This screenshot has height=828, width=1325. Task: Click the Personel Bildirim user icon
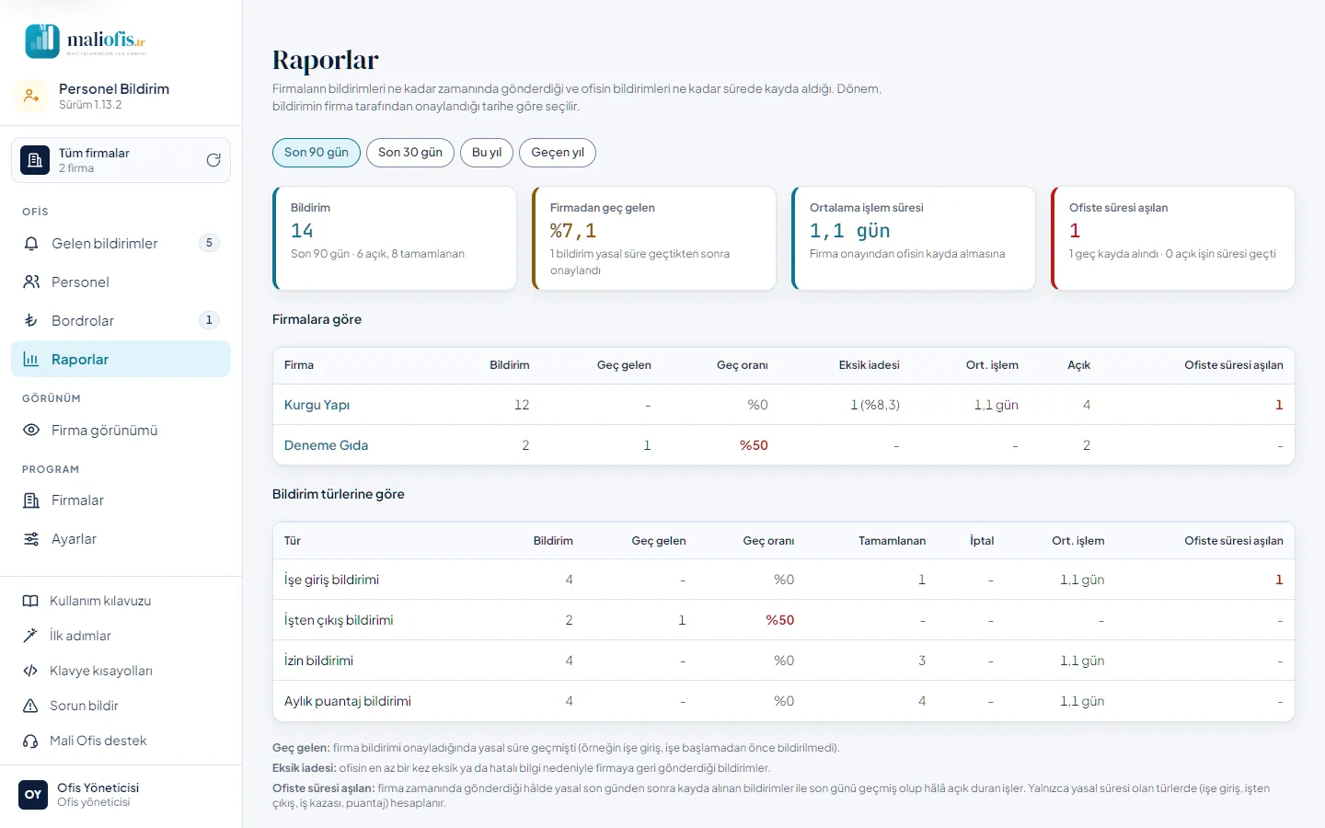(x=31, y=96)
